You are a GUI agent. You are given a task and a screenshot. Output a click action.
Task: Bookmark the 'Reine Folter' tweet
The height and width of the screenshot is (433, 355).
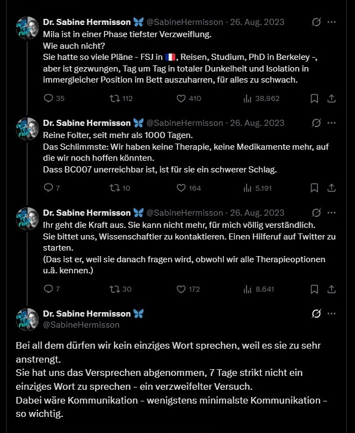tap(314, 188)
